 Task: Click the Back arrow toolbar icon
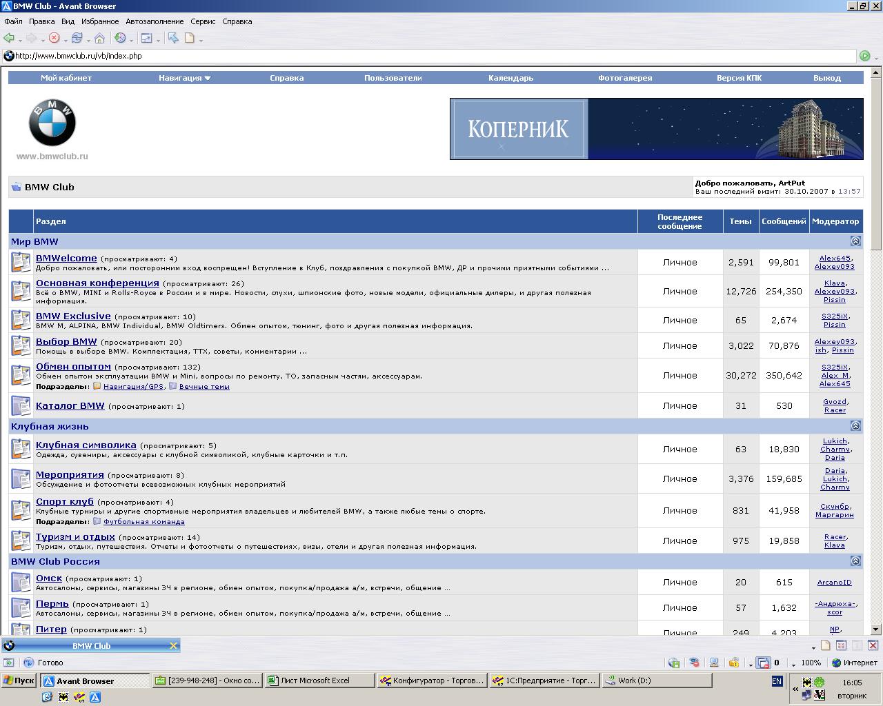(9, 38)
